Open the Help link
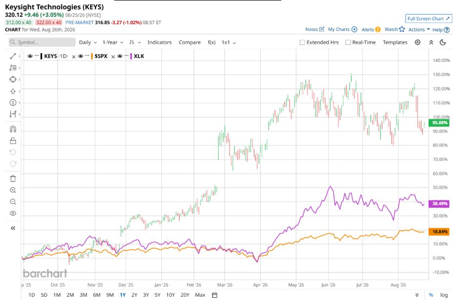This screenshot has width=459, height=302. pyautogui.click(x=441, y=30)
